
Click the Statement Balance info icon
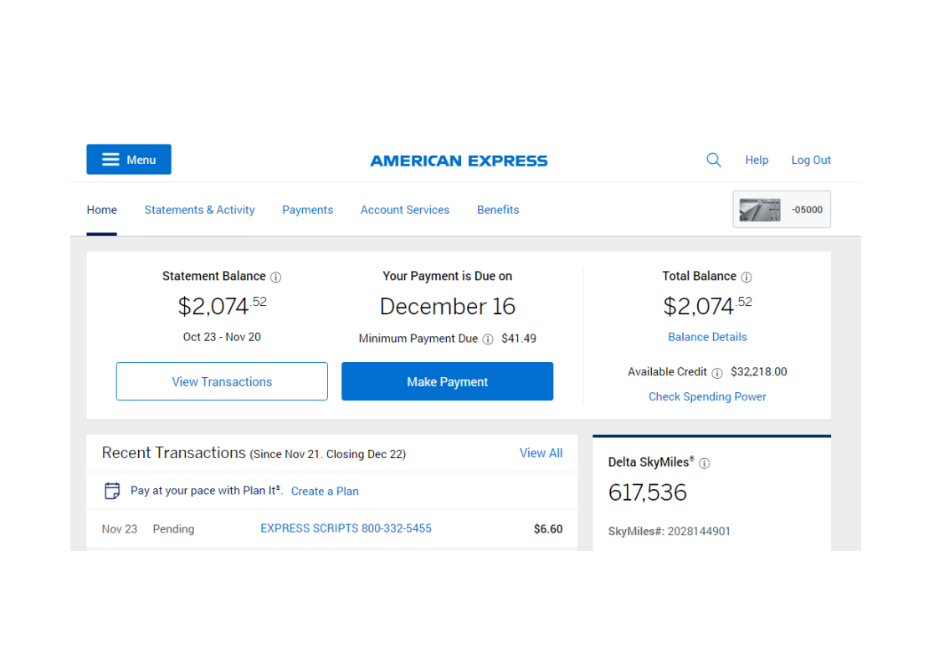coord(275,277)
